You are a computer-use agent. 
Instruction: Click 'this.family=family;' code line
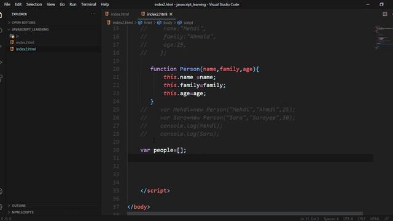click(195, 85)
